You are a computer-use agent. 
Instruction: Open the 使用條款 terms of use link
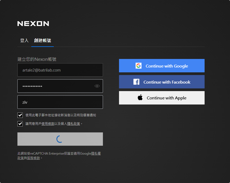[48, 124]
